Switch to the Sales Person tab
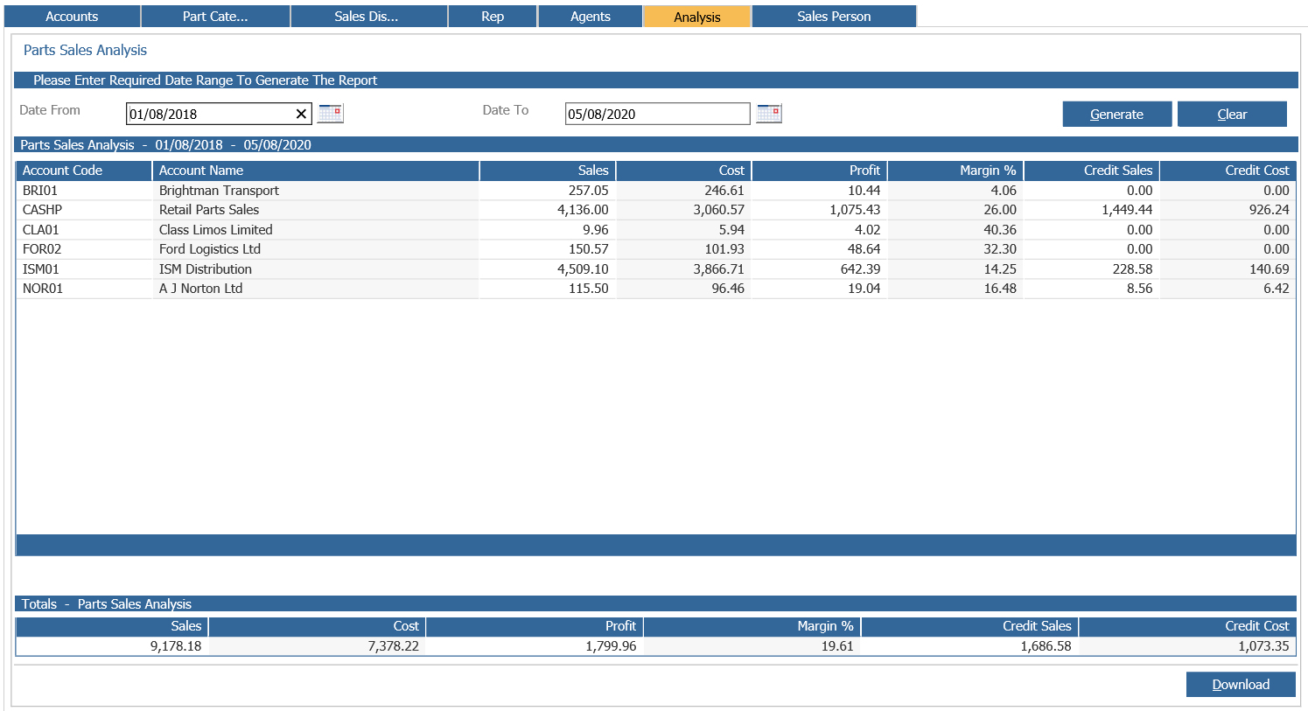1308x711 pixels. [x=834, y=17]
